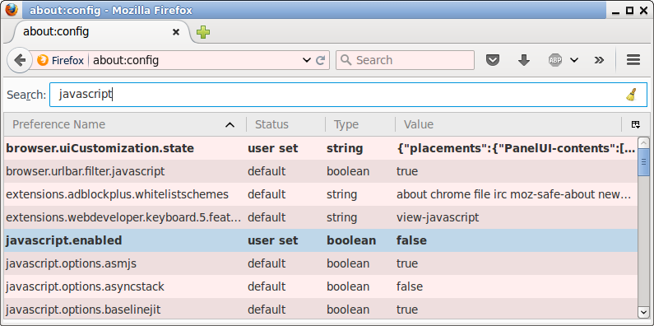This screenshot has width=654, height=326.
Task: Select the extensions.webdeveloper.keyboard.5 row
Action: click(321, 217)
